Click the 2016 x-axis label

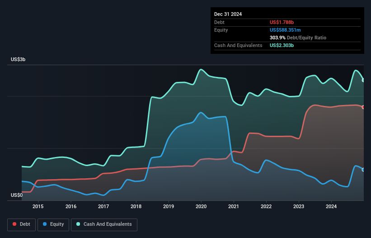(71, 206)
